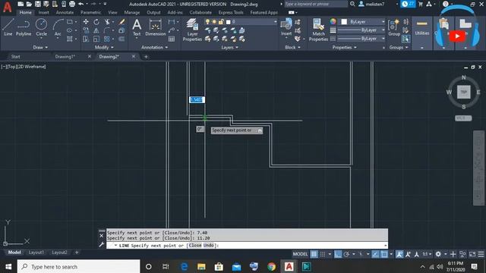Select the Polyline tool

click(24, 27)
